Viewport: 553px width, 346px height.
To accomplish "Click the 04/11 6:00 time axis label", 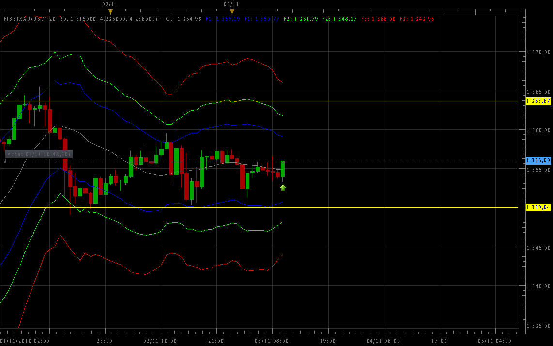I will [383, 341].
